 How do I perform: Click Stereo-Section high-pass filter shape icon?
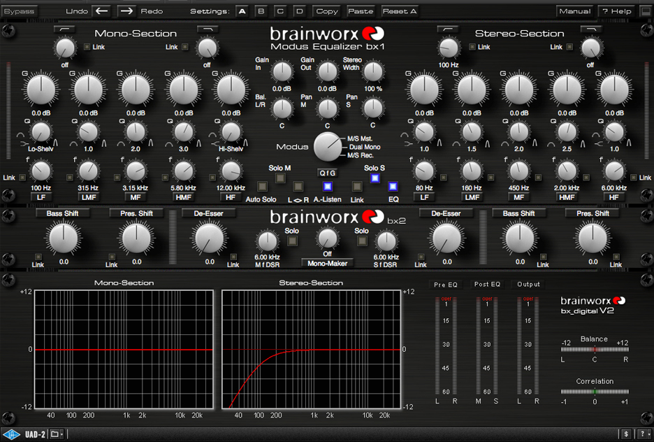coord(448,29)
